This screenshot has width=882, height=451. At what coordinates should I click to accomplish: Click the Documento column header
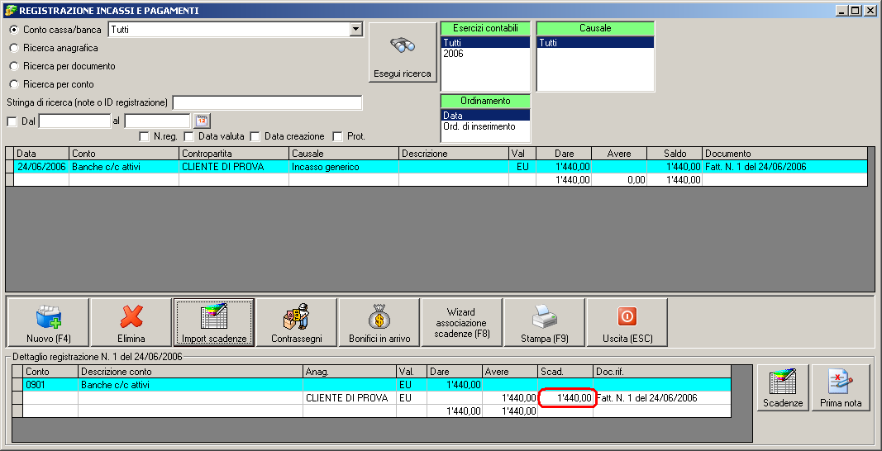[785, 154]
